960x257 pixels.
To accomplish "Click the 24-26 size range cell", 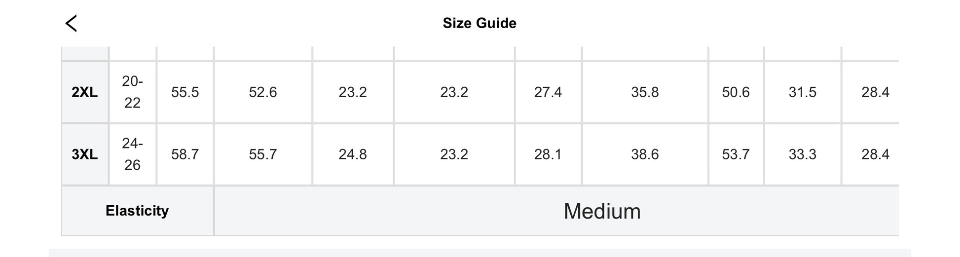I will pyautogui.click(x=132, y=154).
